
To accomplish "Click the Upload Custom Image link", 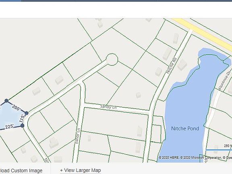I will (21, 171).
